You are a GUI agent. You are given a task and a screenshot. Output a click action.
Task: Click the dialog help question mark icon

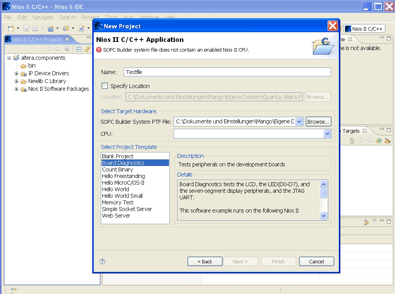click(x=102, y=261)
